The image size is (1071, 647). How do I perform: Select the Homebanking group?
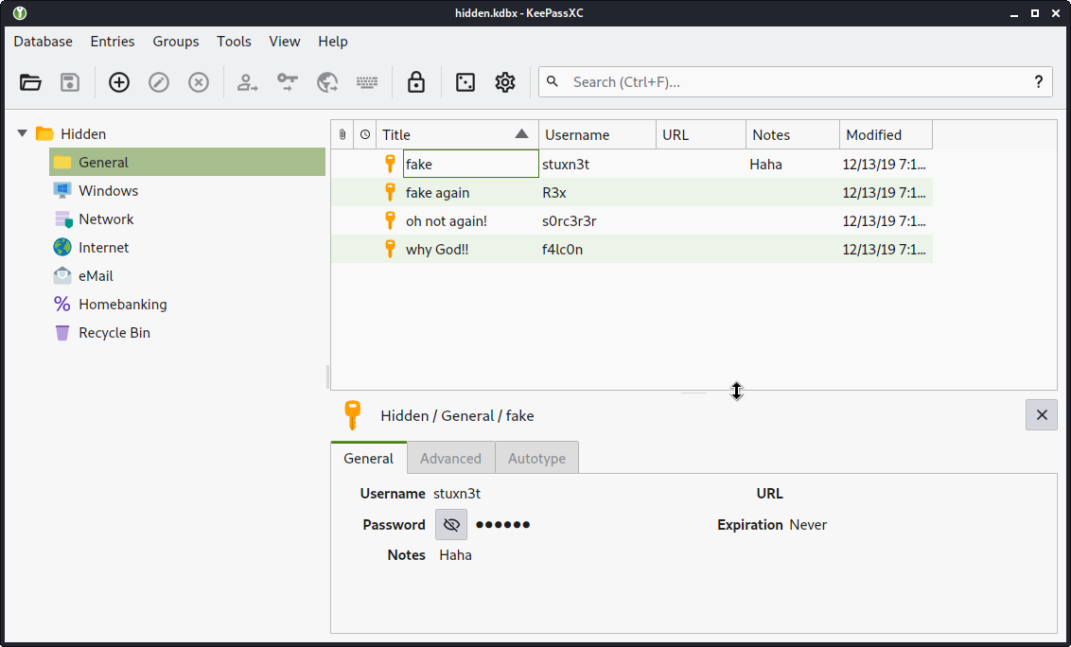pos(187,304)
